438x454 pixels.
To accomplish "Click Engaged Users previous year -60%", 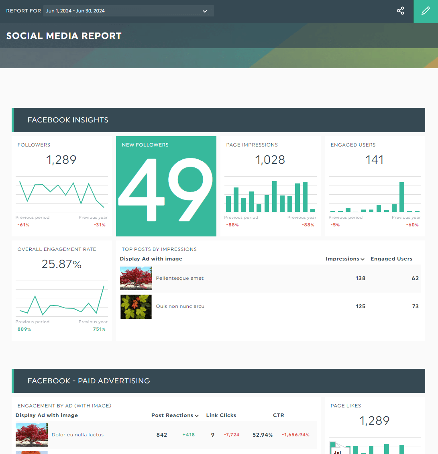I will 412,225.
